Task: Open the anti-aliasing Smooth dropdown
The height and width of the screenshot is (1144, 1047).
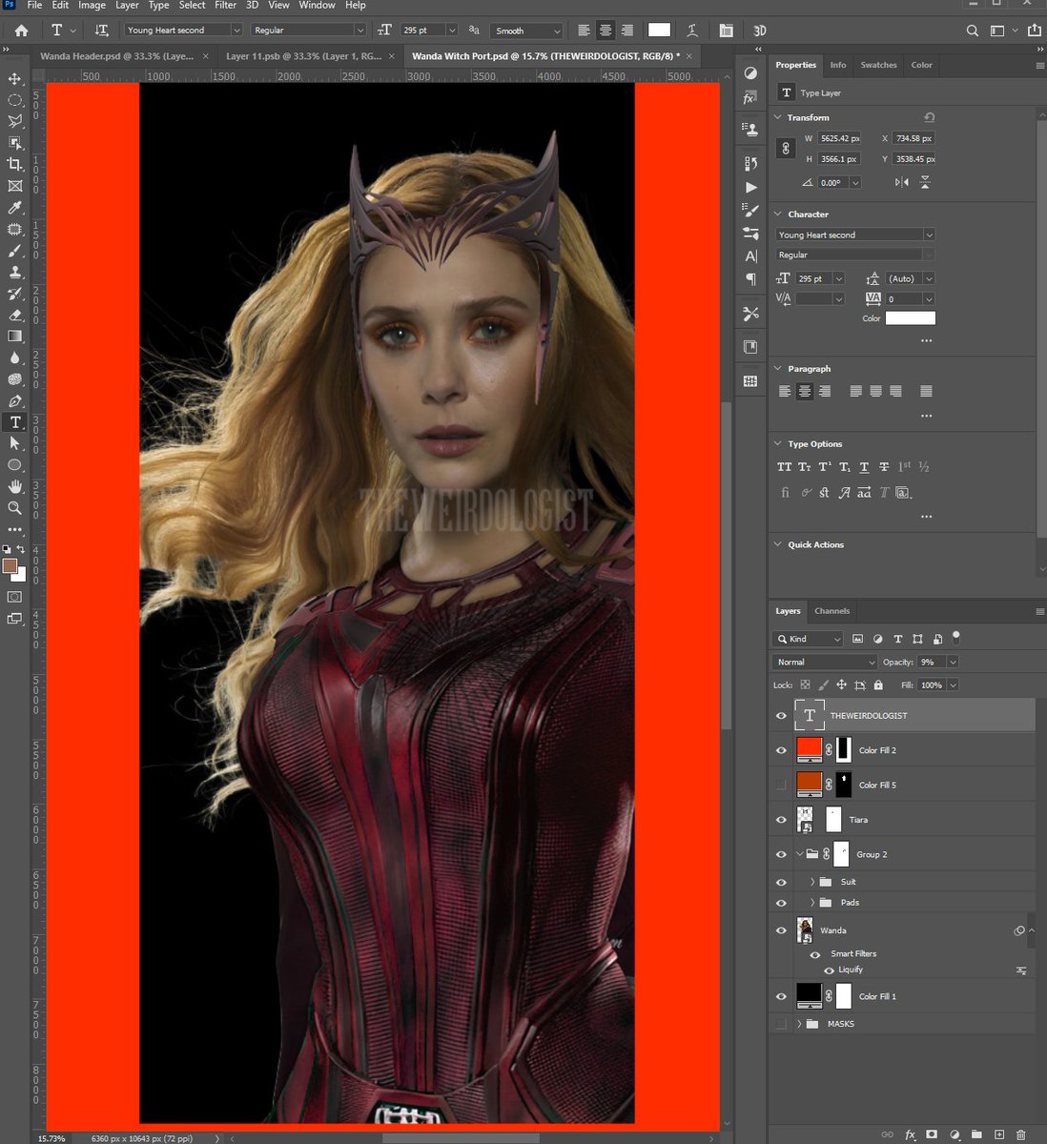Action: 527,31
